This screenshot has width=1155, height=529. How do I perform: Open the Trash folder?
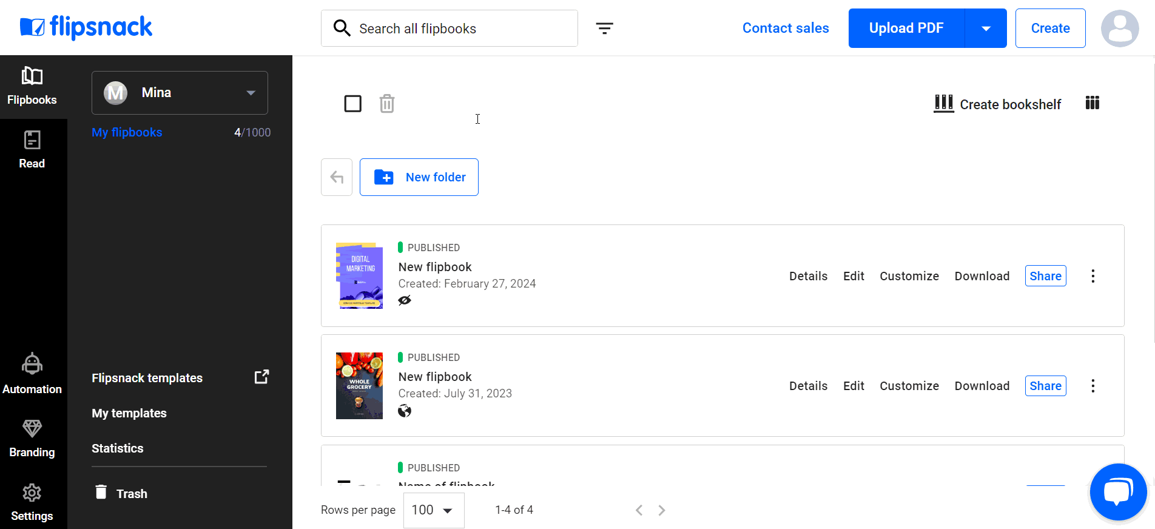point(121,493)
